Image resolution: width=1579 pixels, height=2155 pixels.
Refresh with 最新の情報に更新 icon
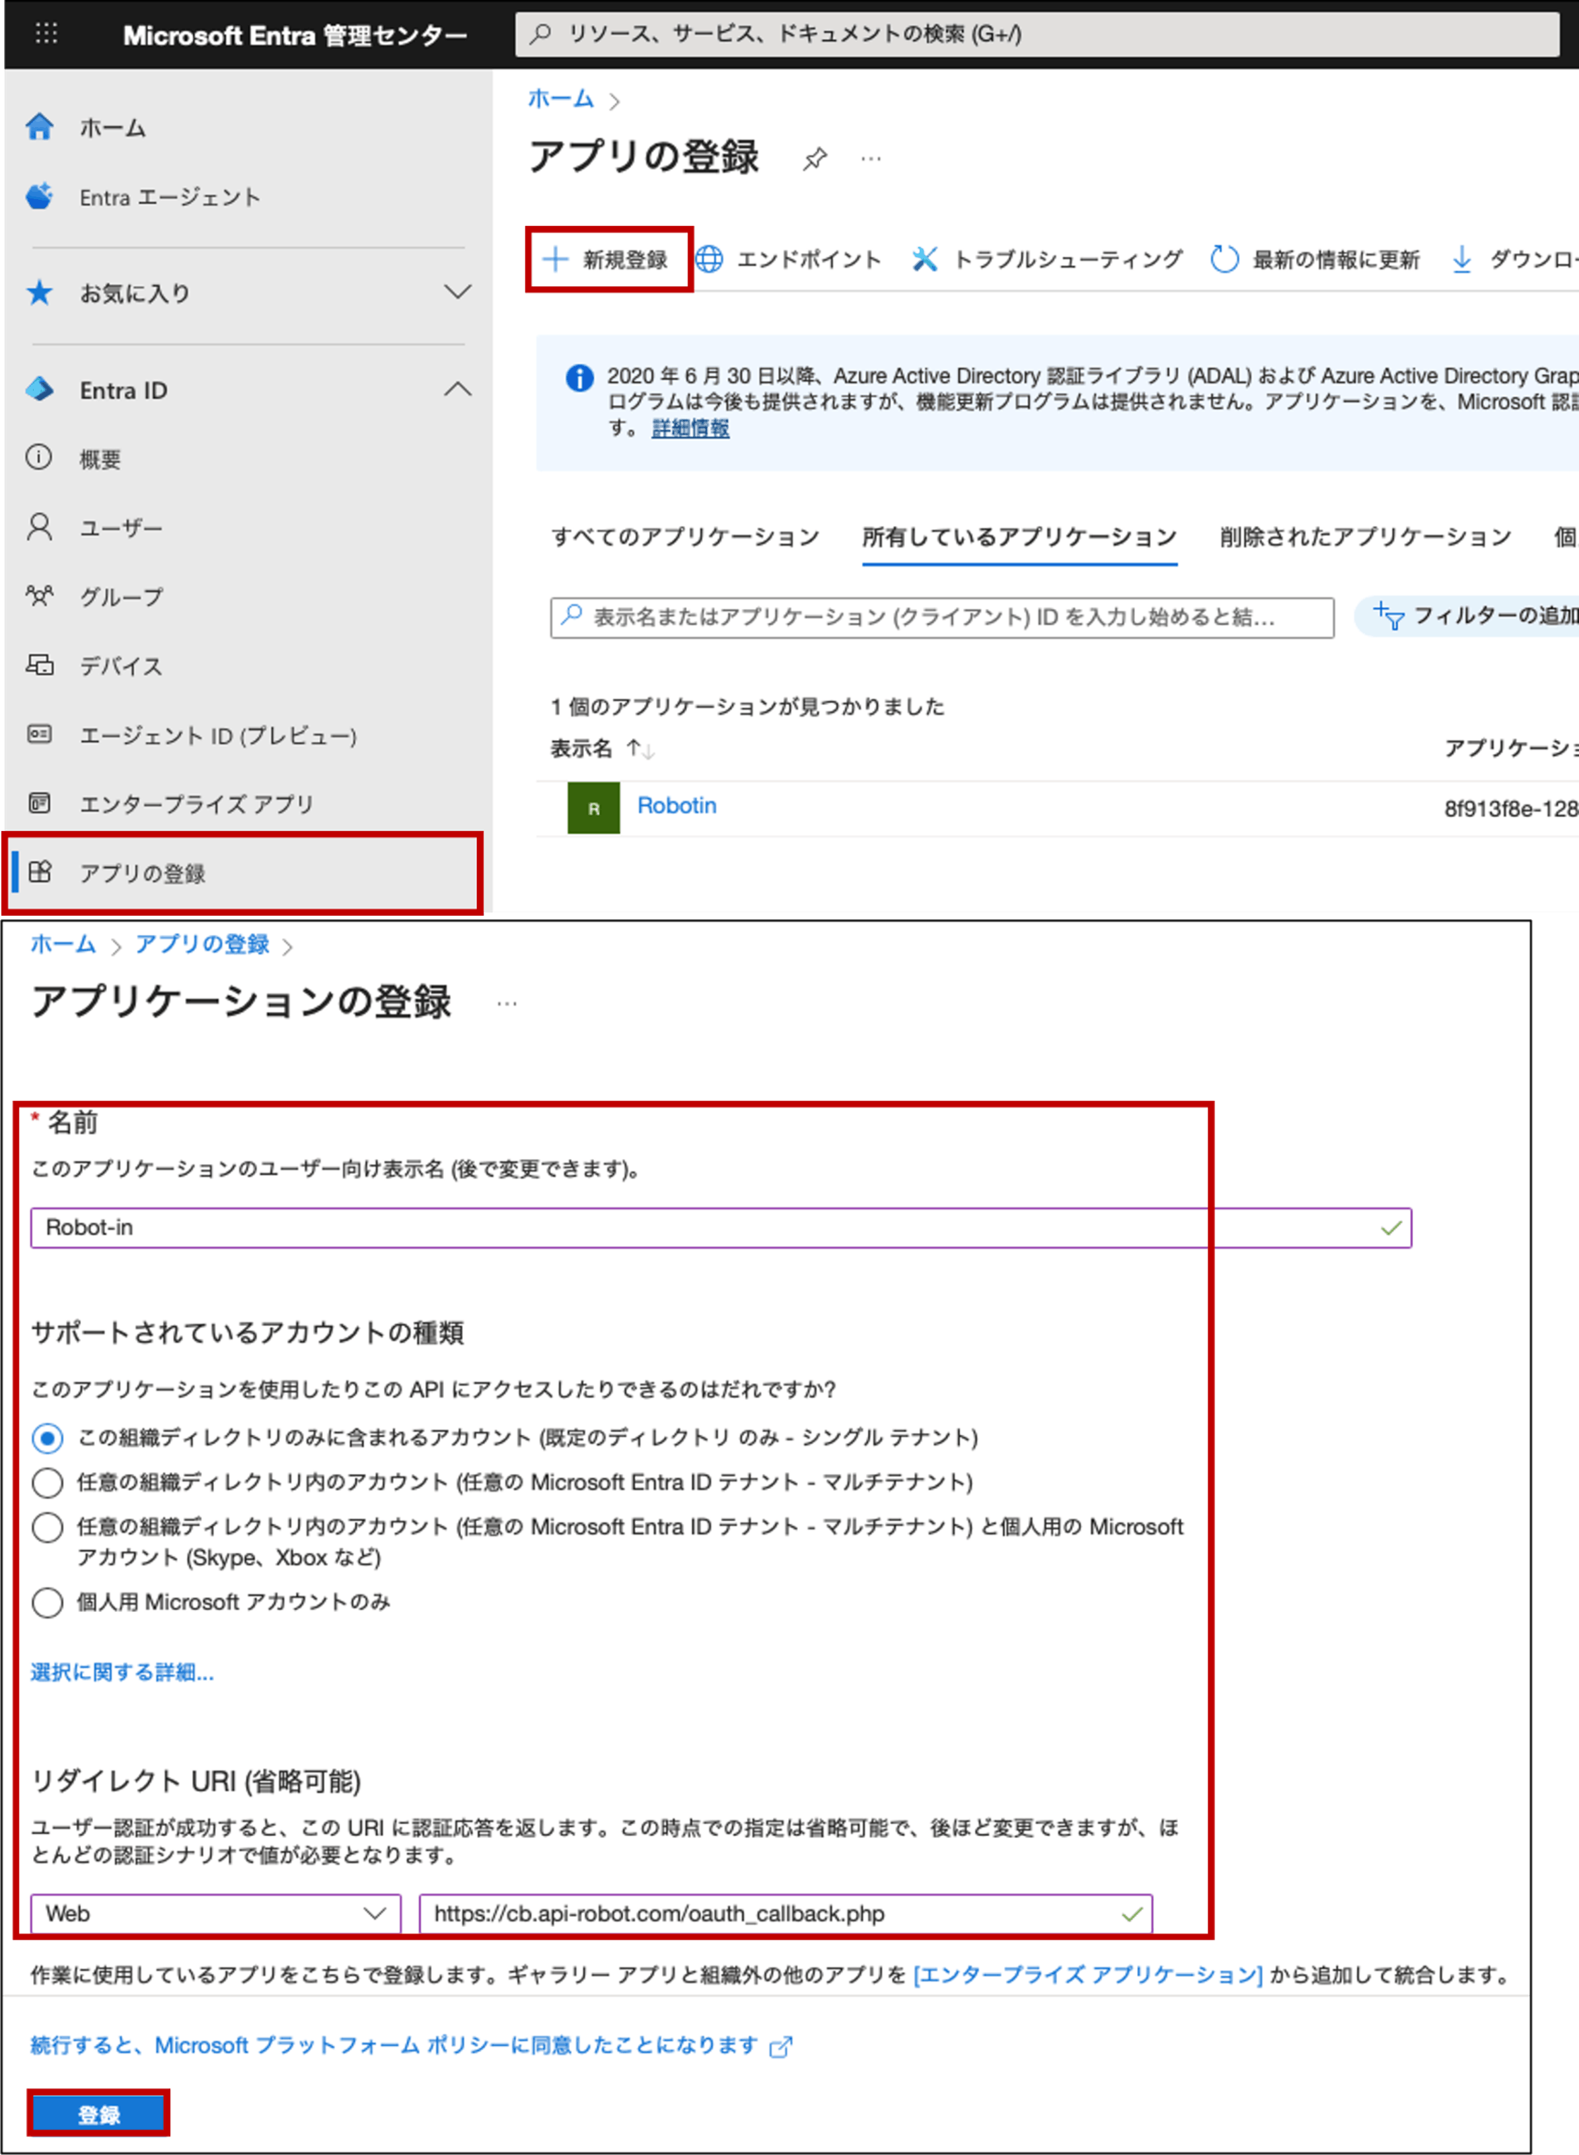tap(1225, 258)
